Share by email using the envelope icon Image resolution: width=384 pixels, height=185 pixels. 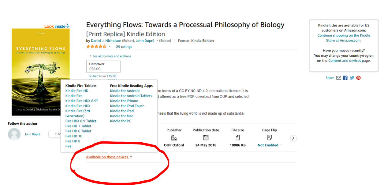[x=339, y=78]
